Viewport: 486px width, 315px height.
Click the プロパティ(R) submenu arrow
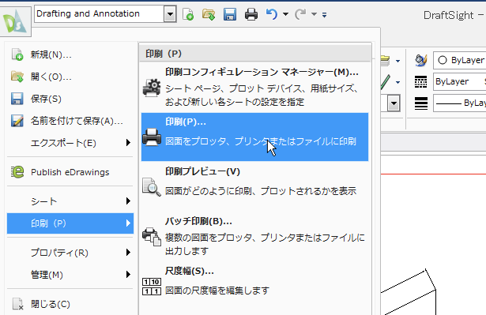coord(128,252)
